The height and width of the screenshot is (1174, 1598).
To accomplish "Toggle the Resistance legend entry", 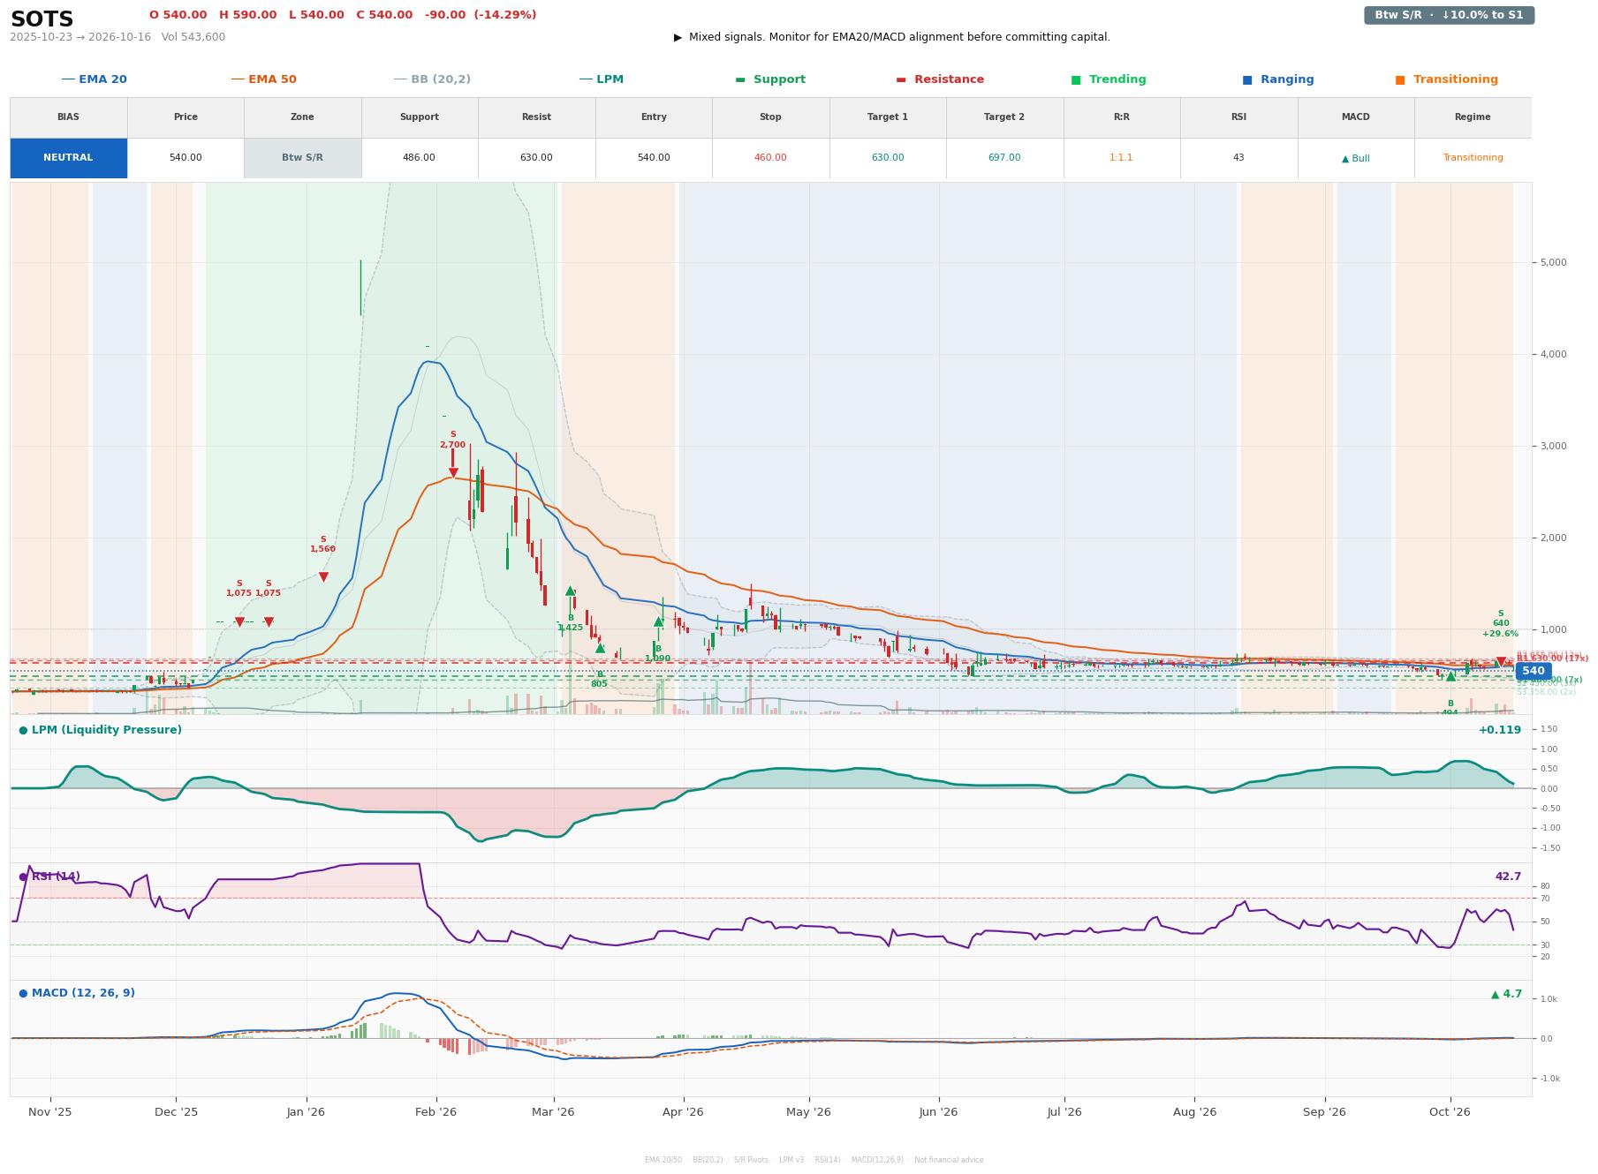I will 940,79.
